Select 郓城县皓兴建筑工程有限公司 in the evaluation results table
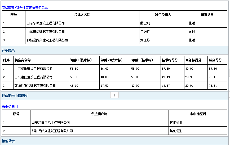Screen dimensions: 230x146 point(35,86)
